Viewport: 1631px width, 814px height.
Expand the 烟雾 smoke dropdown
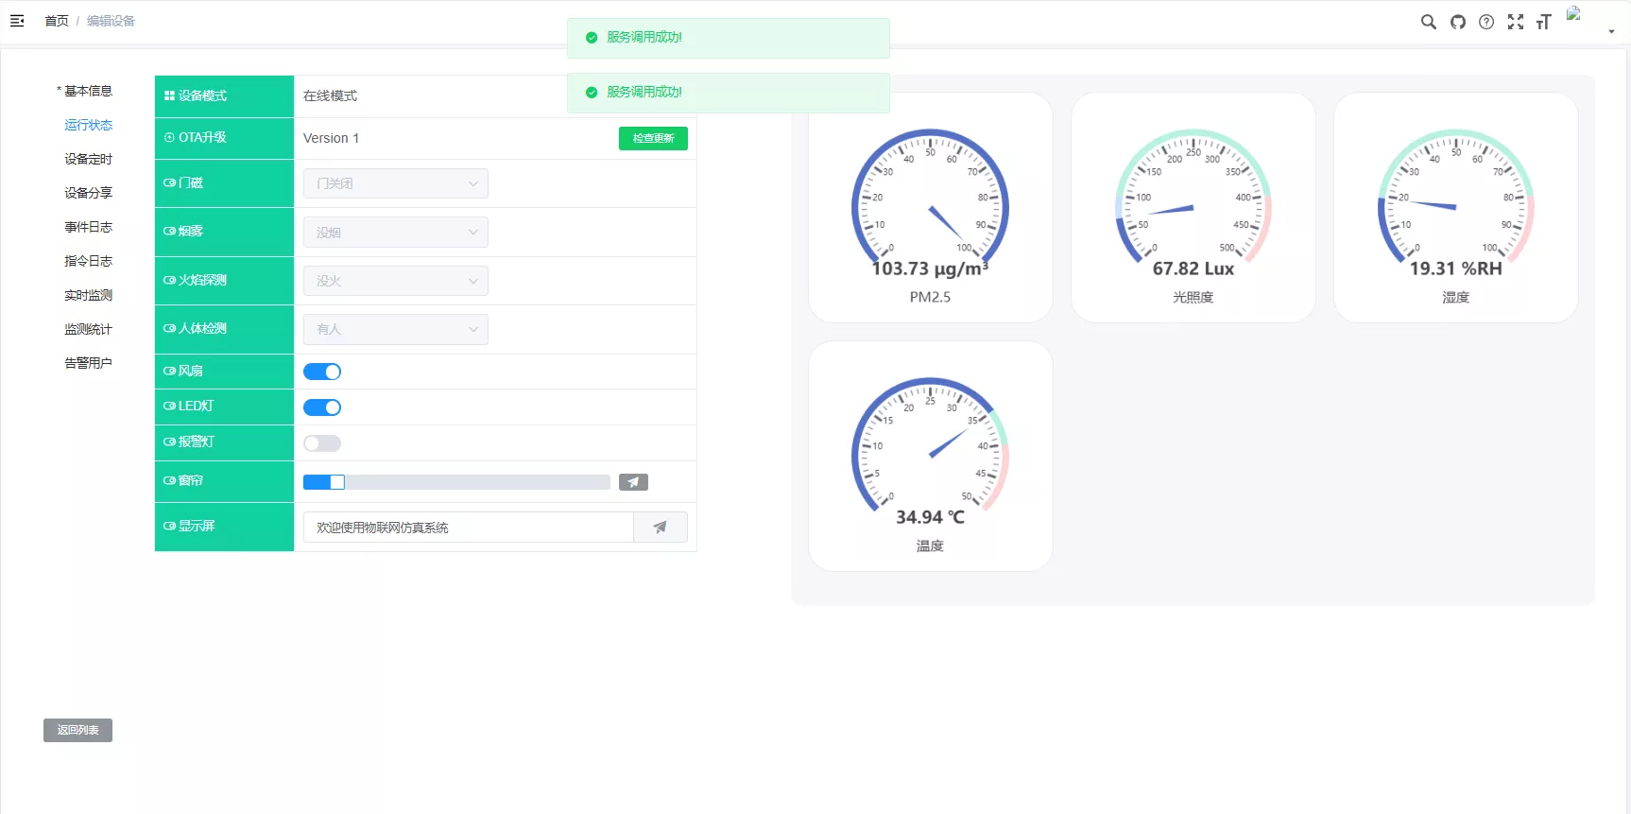pyautogui.click(x=395, y=233)
